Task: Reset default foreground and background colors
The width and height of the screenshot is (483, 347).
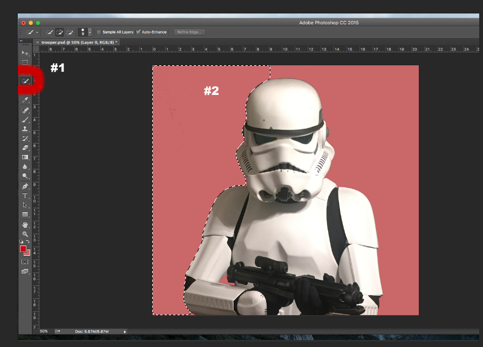Action: tap(21, 242)
